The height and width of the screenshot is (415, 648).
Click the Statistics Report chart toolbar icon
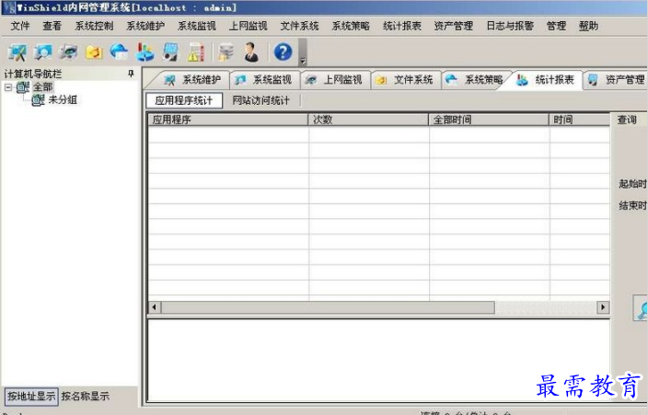coord(145,52)
